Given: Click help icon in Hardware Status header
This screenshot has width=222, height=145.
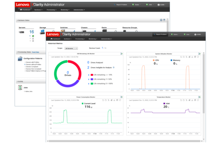Looking at the screenshot, I should click(x=164, y=20).
